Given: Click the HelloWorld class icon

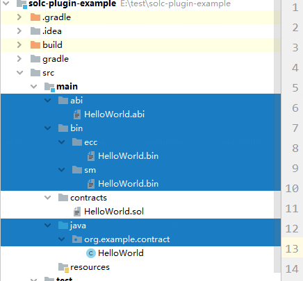Looking at the screenshot, I should pyautogui.click(x=91, y=253).
